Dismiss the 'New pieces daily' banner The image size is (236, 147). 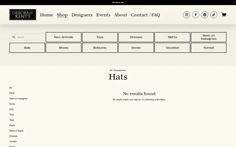[x=234, y=2]
